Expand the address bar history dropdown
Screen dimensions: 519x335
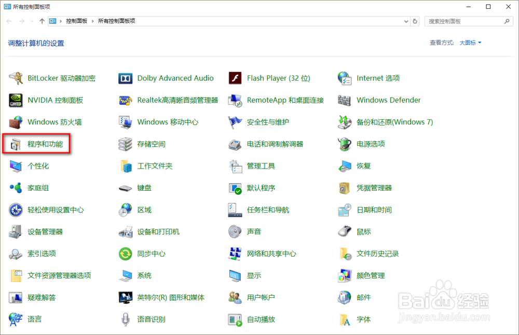pyautogui.click(x=407, y=21)
